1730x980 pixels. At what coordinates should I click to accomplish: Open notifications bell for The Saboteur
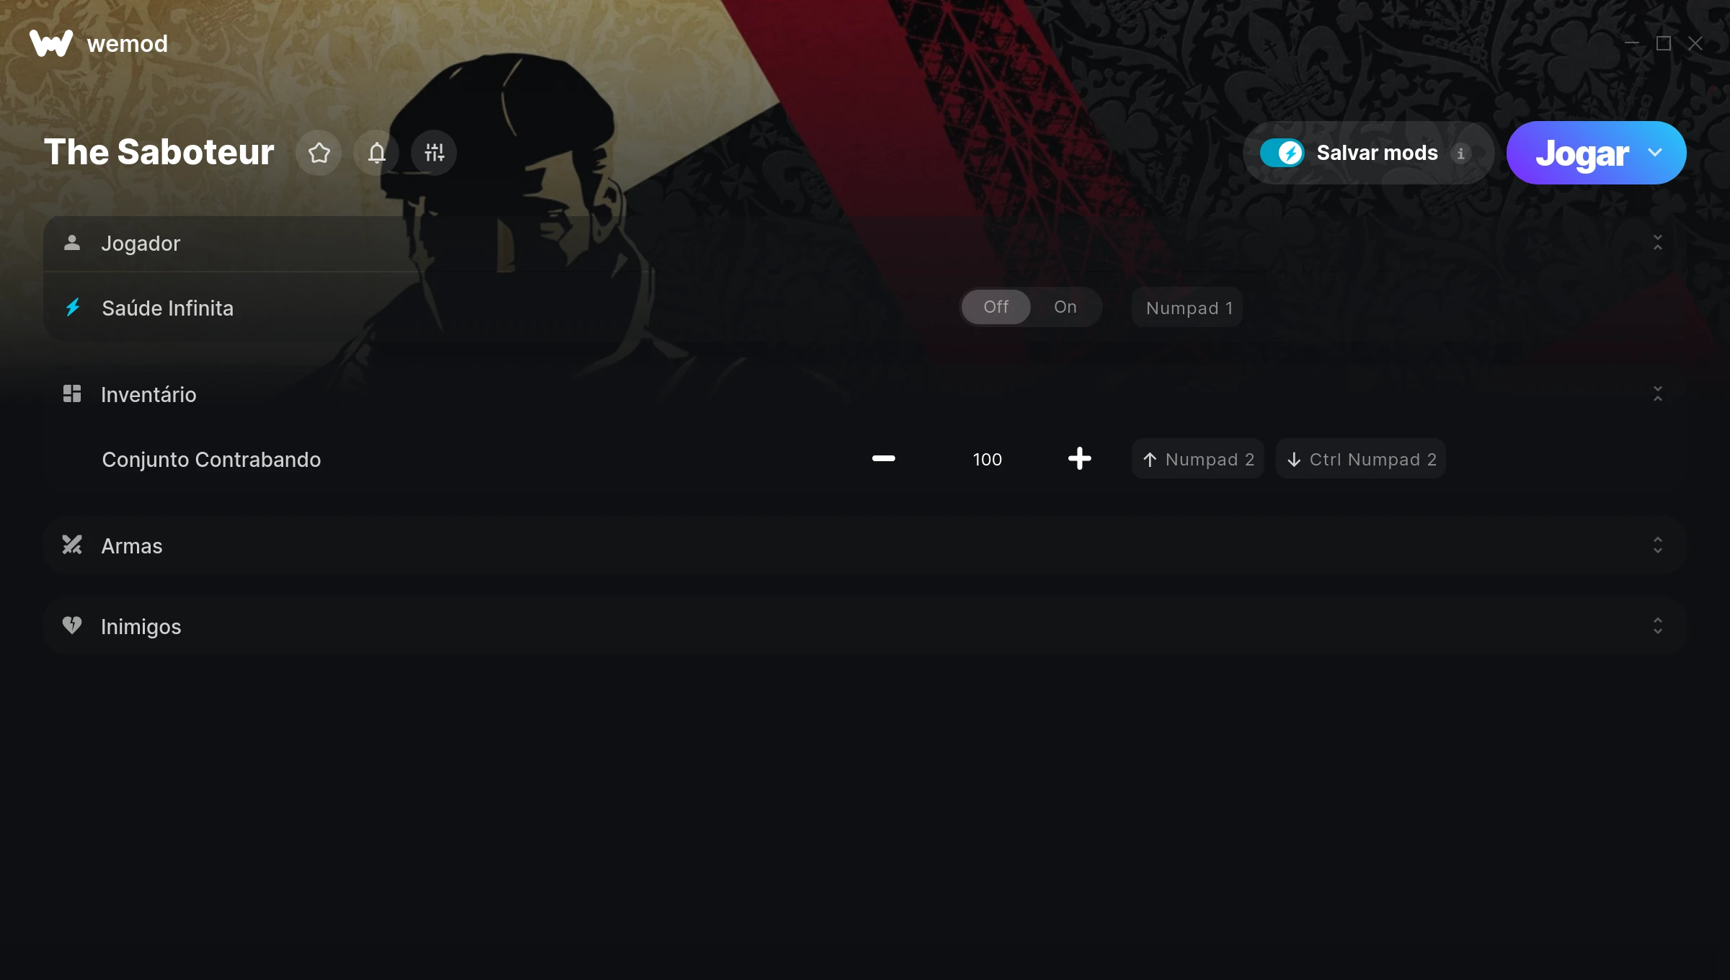point(376,153)
